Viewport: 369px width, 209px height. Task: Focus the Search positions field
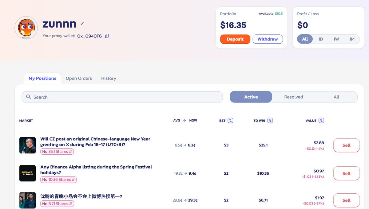click(122, 97)
